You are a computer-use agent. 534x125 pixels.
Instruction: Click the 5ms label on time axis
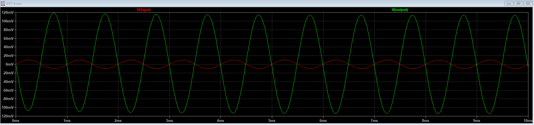pyautogui.click(x=272, y=121)
